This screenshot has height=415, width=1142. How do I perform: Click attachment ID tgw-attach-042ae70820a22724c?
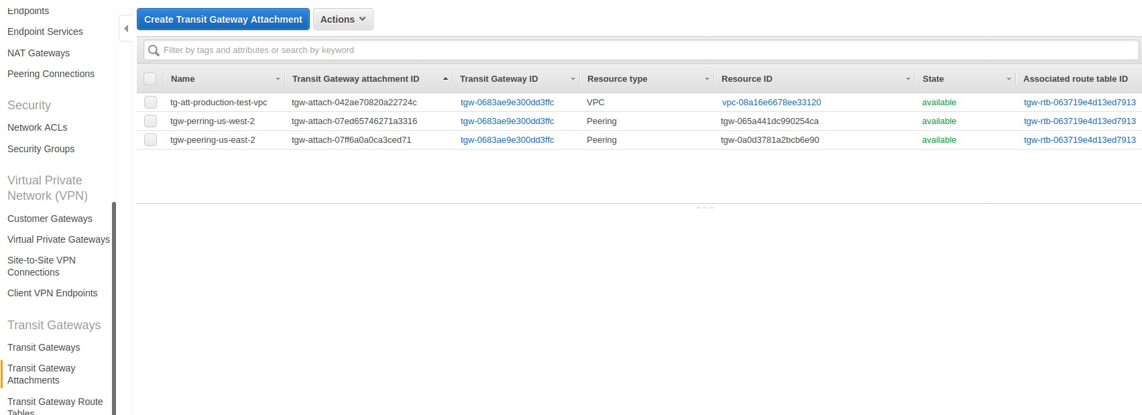[354, 103]
